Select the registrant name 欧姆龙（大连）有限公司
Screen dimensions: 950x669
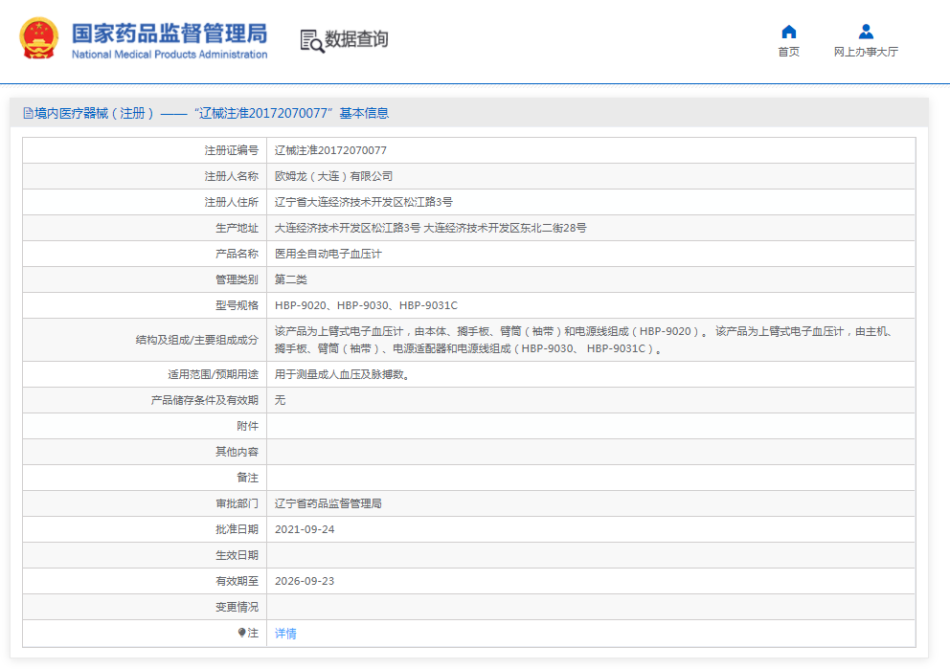(333, 176)
